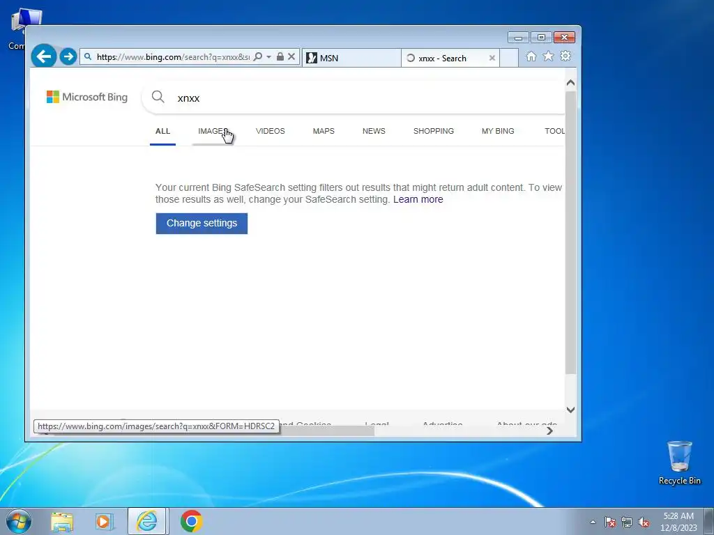Open Favorites with the star icon

548,56
